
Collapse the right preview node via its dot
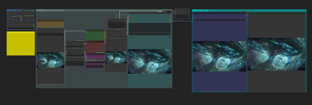[x=248, y=13]
